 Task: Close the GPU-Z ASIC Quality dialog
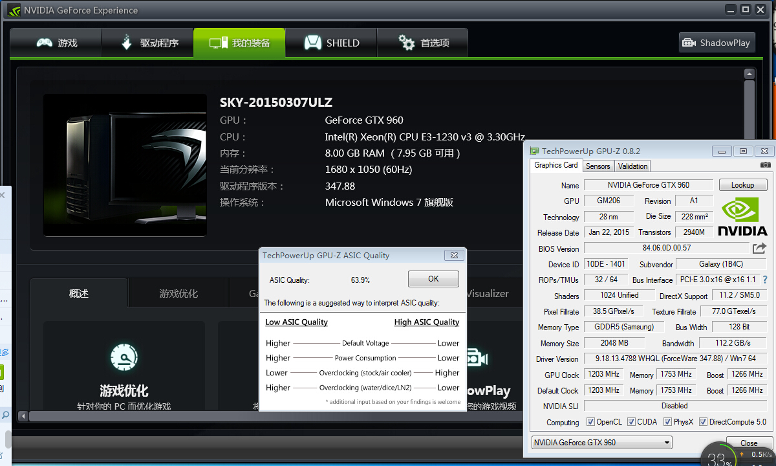[x=455, y=256]
